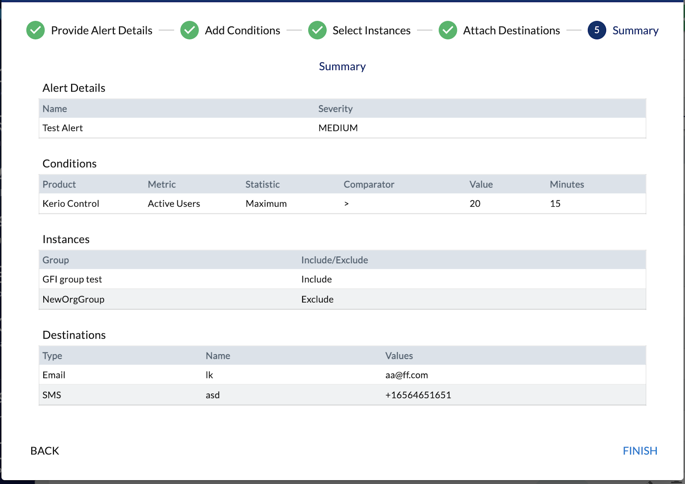Click the green checkmark beside Add Conditions
685x484 pixels.
(189, 30)
